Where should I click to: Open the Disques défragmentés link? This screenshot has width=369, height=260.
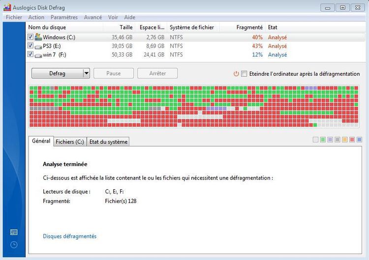point(69,236)
